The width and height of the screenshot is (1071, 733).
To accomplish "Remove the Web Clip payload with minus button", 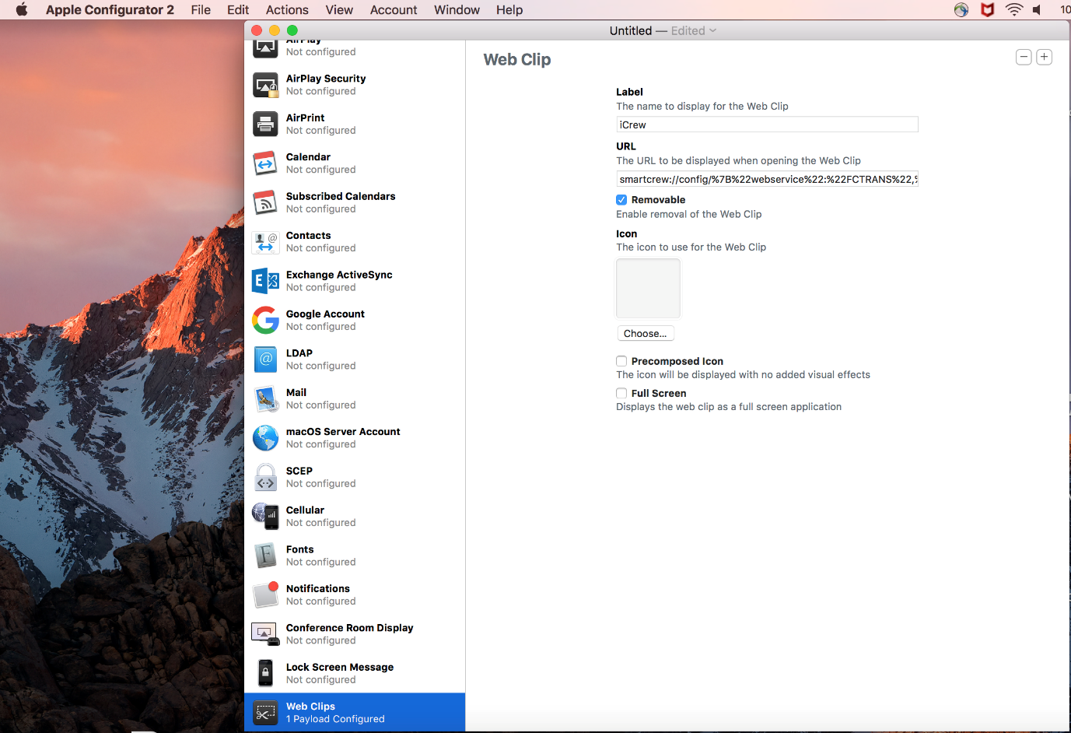I will (x=1024, y=57).
